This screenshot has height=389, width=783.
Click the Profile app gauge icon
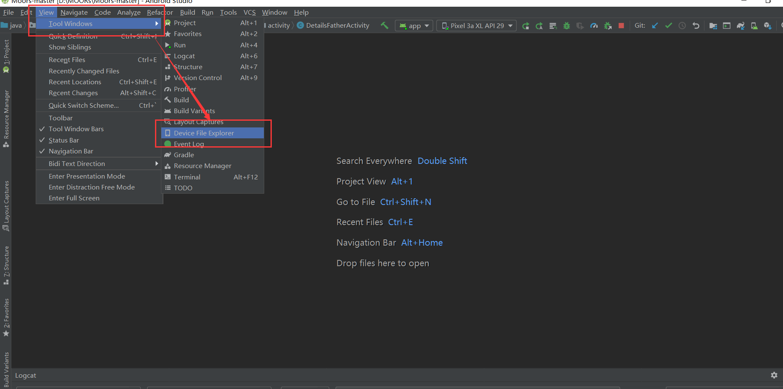pyautogui.click(x=594, y=26)
